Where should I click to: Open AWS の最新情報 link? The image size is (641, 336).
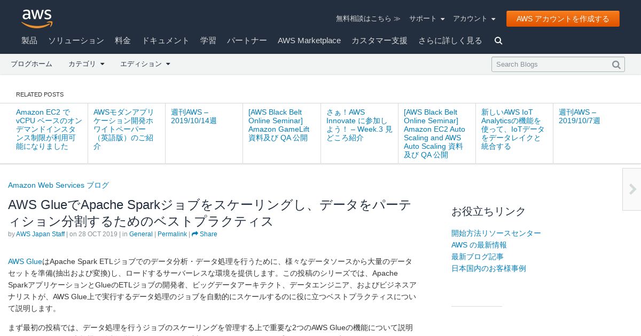tap(479, 245)
